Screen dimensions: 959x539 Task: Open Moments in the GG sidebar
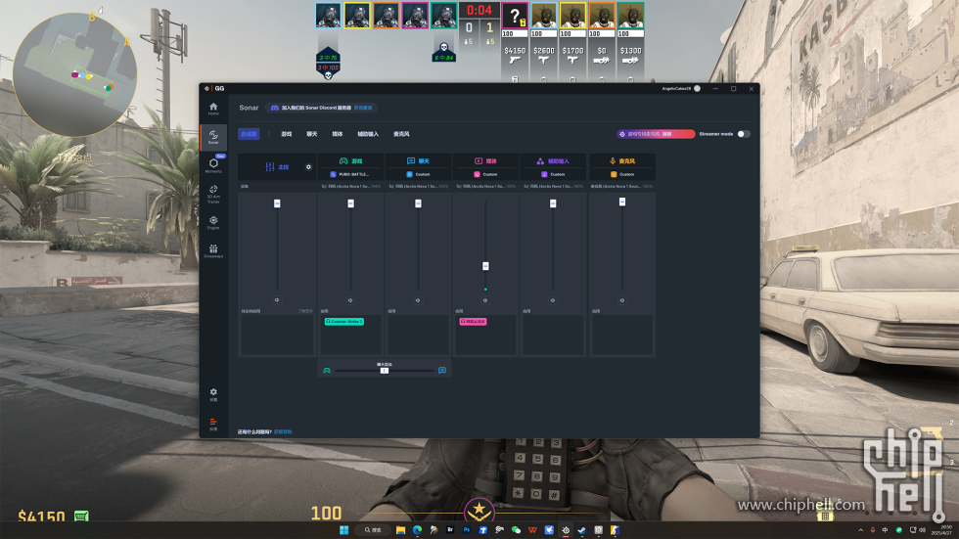coord(213,164)
